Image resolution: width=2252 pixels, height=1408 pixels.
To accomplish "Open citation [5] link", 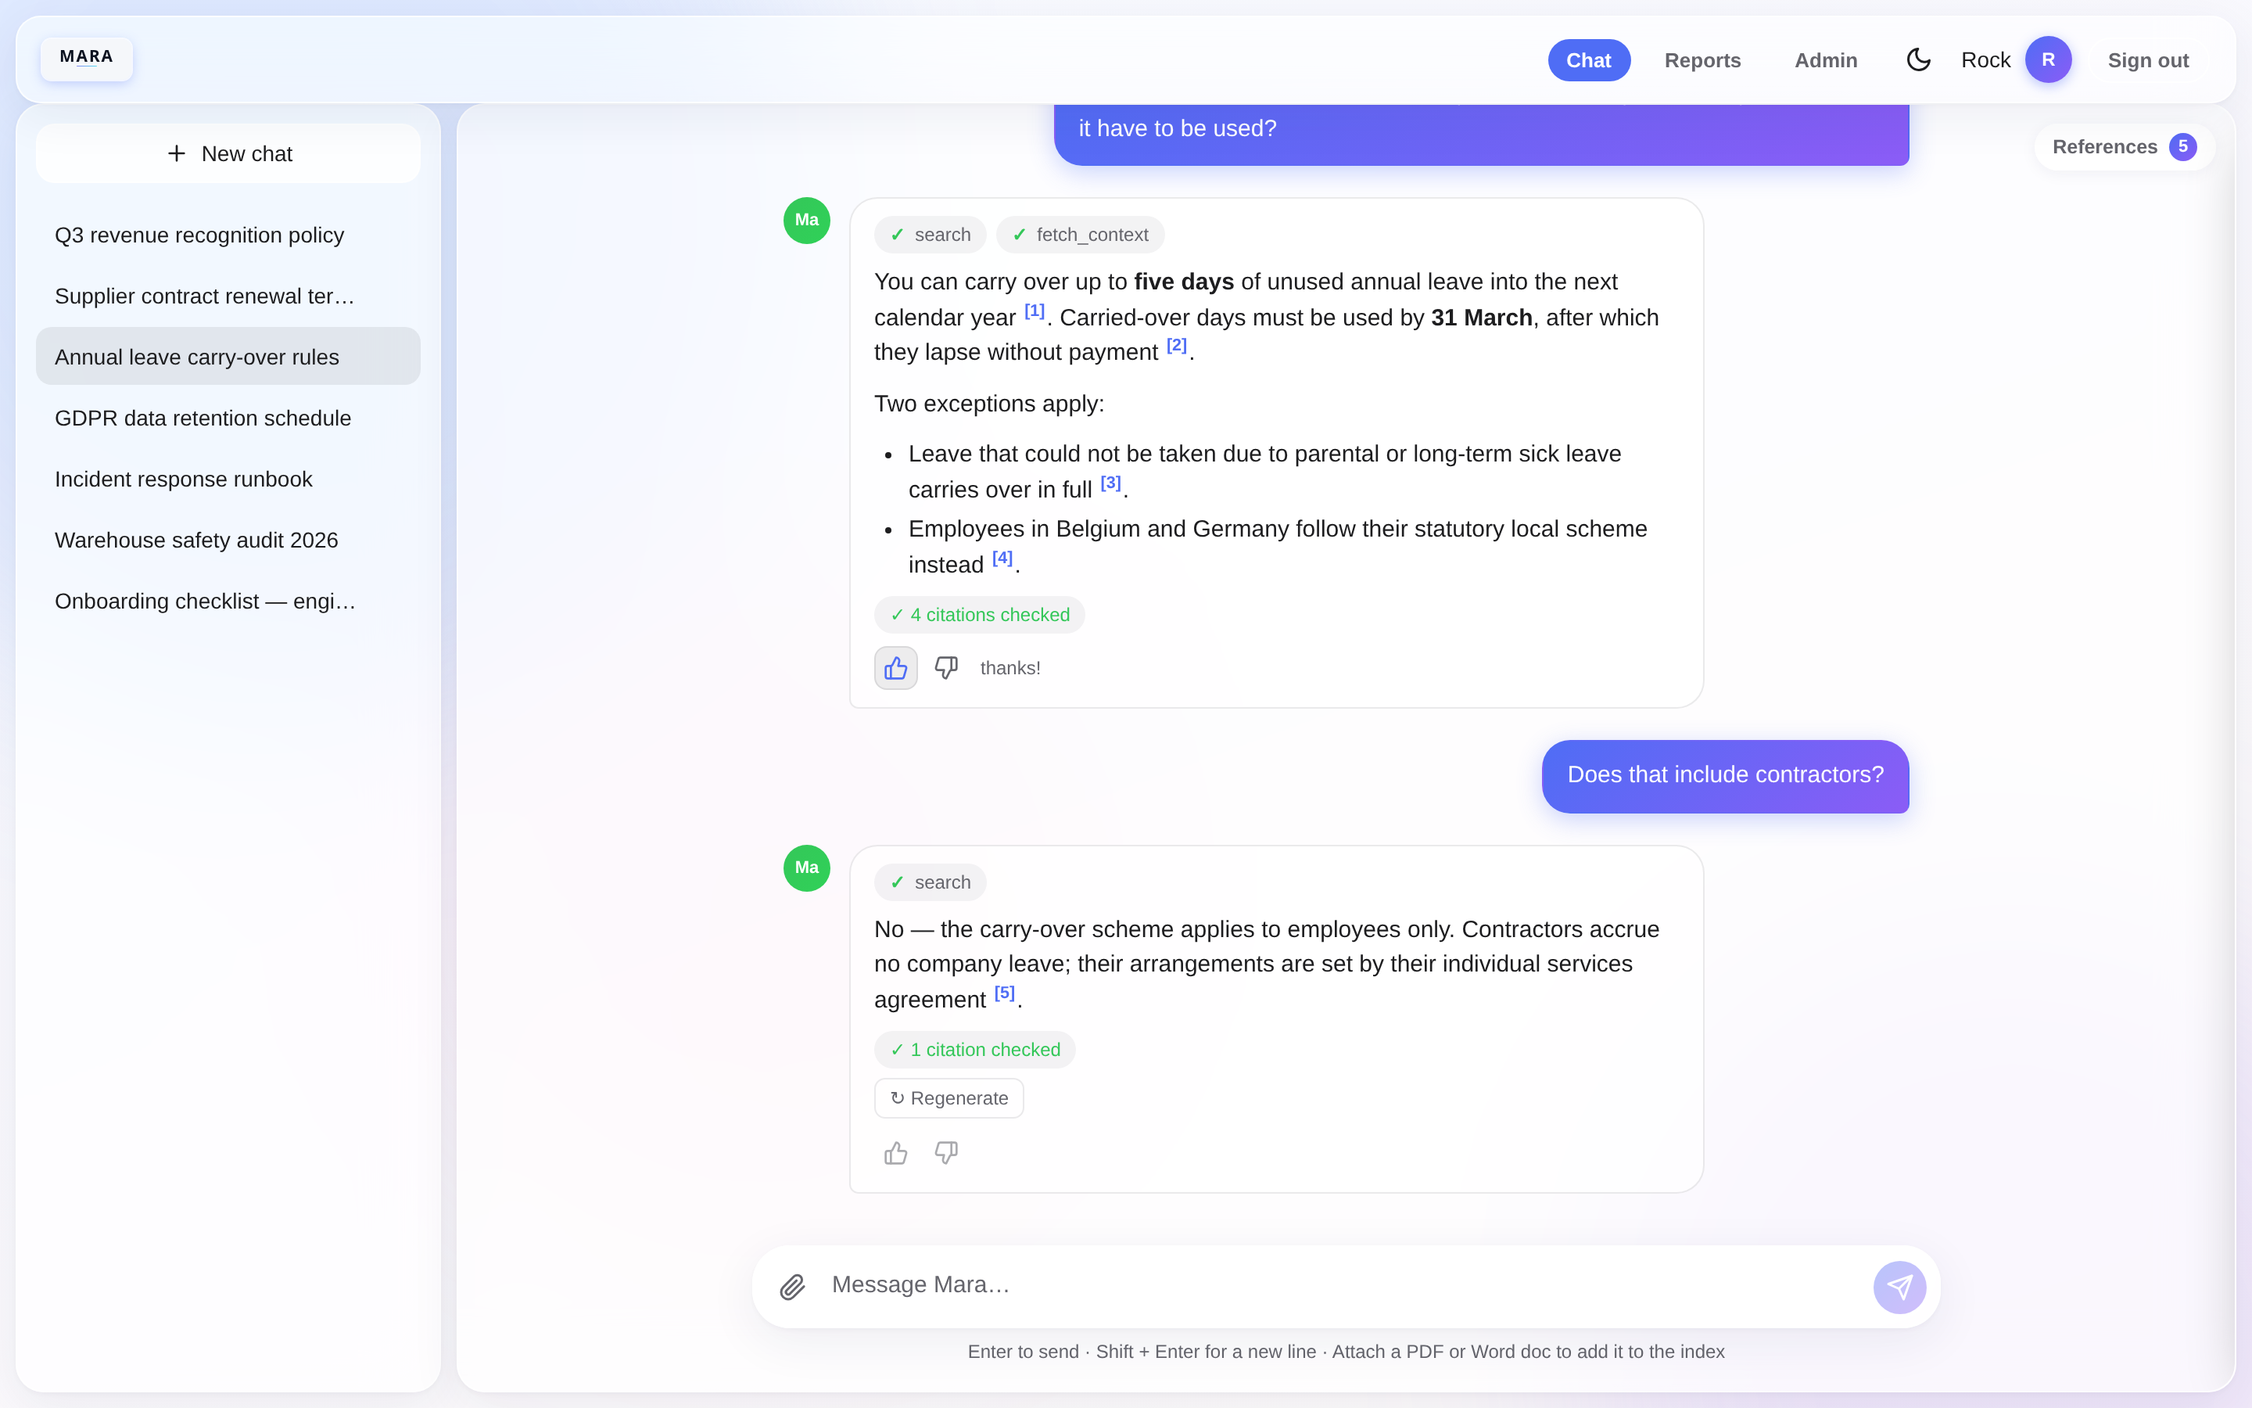I will [1004, 993].
